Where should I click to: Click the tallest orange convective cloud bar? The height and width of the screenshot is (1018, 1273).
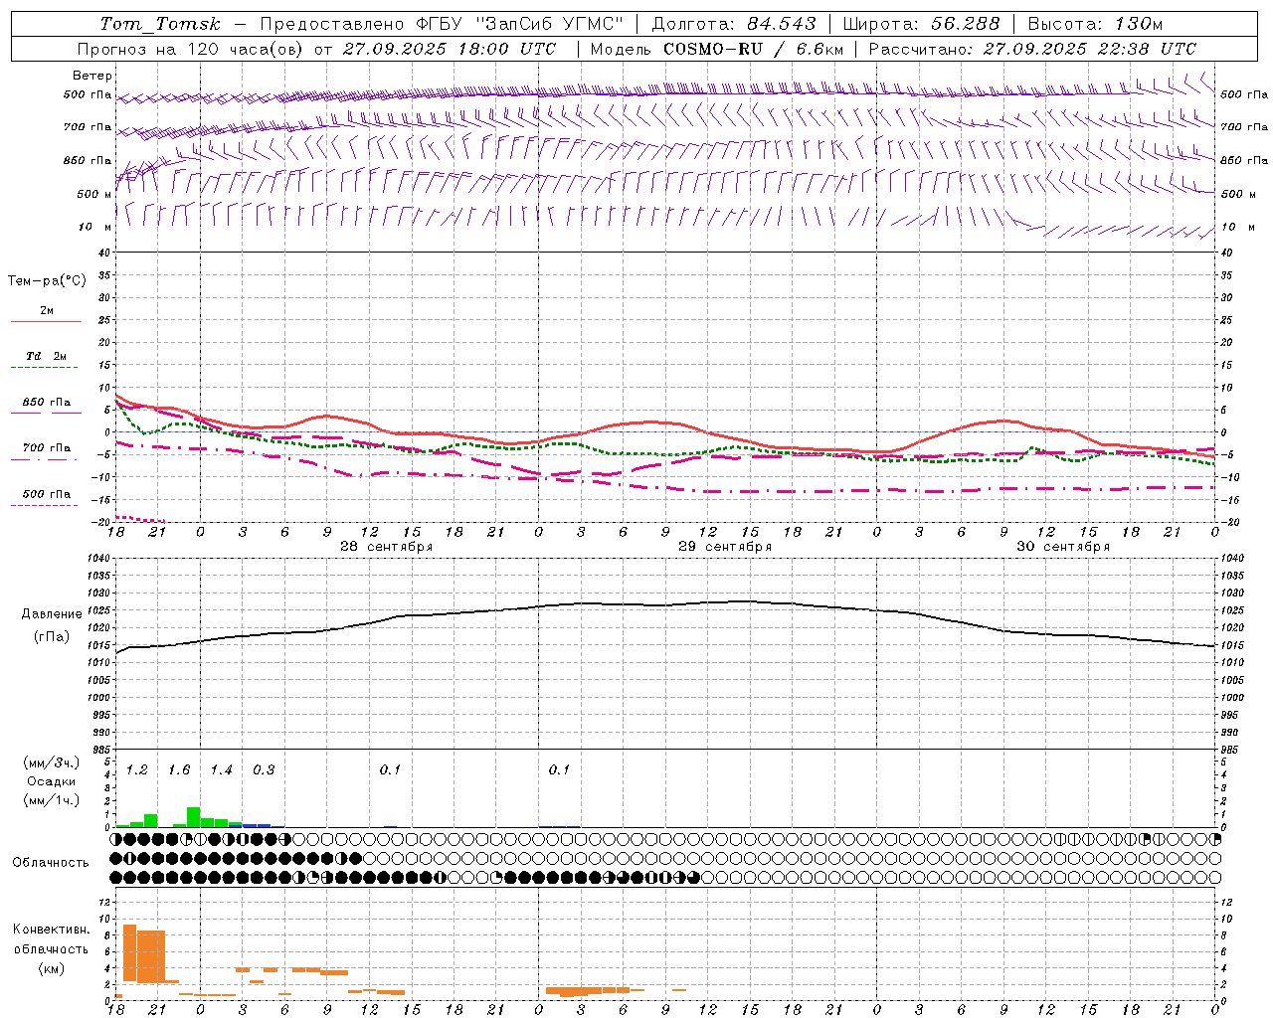point(129,952)
